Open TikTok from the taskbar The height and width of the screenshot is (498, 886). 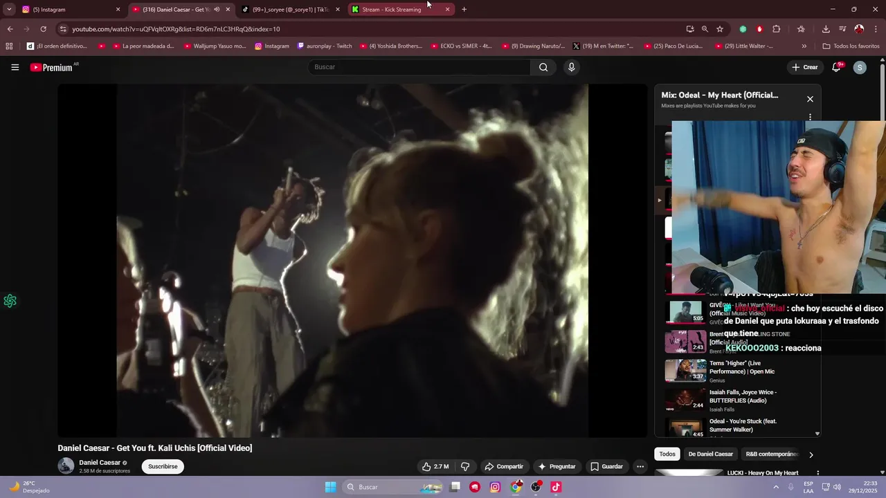coord(556,487)
